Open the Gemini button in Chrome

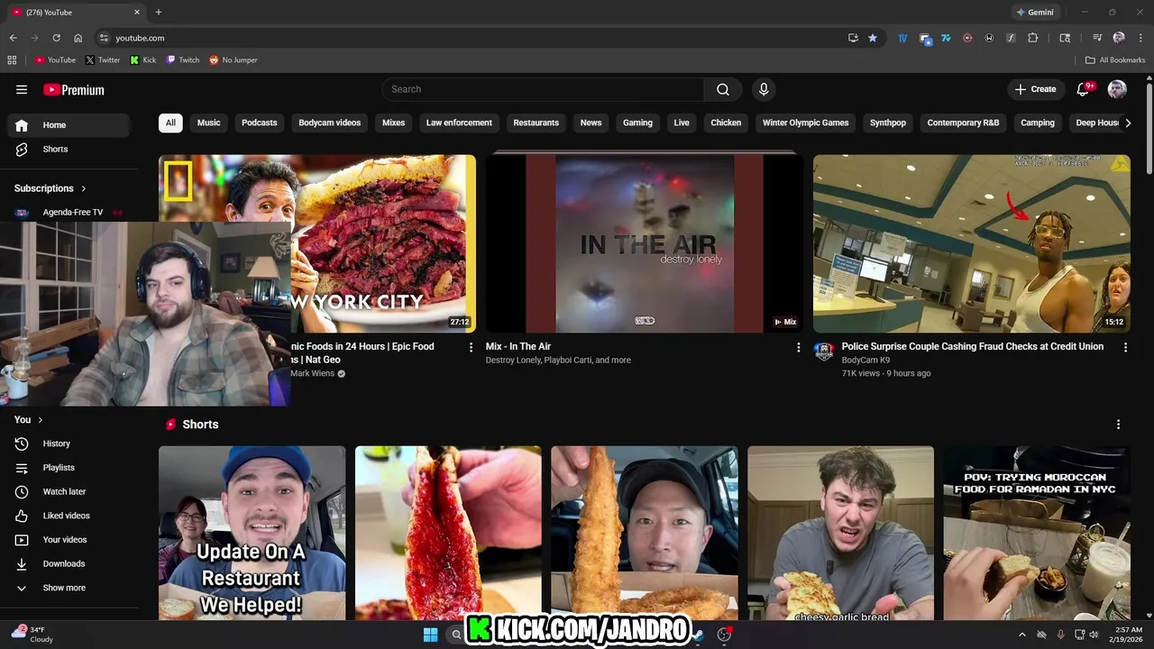1035,13
